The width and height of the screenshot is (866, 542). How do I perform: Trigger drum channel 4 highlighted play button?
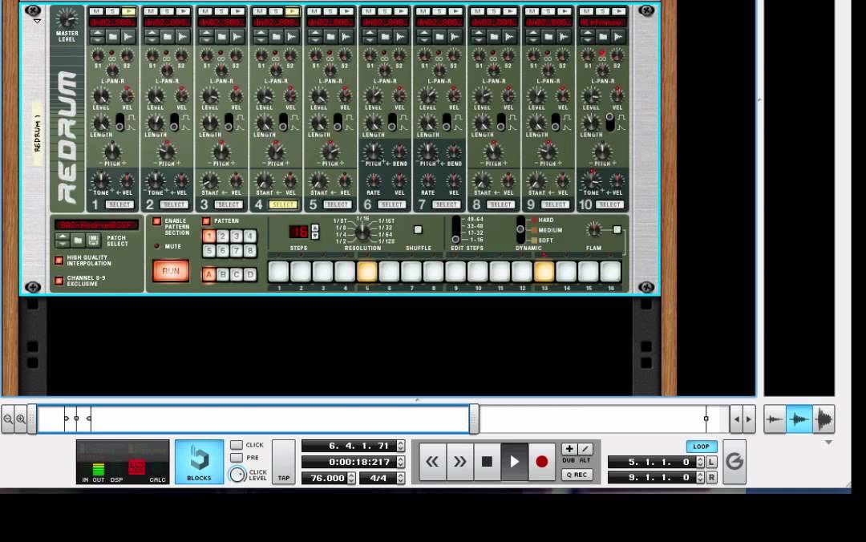click(292, 11)
